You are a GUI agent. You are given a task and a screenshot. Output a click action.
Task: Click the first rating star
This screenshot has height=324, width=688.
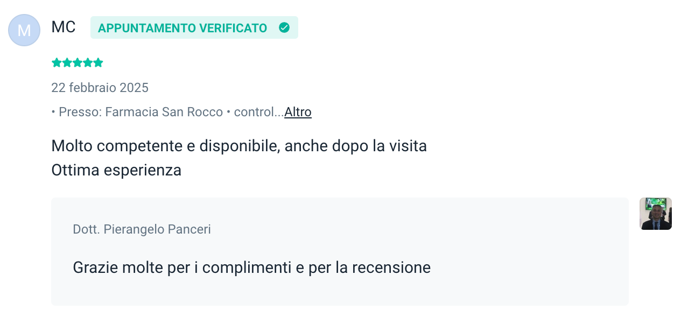(x=56, y=63)
